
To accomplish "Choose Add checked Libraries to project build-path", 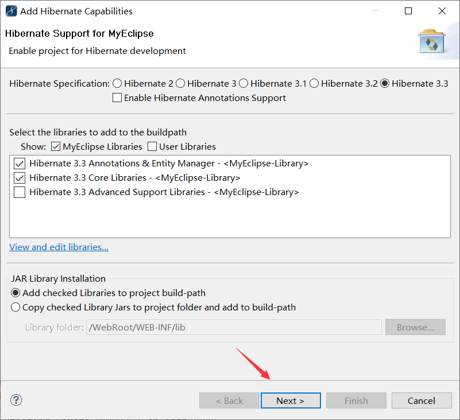I will (16, 293).
